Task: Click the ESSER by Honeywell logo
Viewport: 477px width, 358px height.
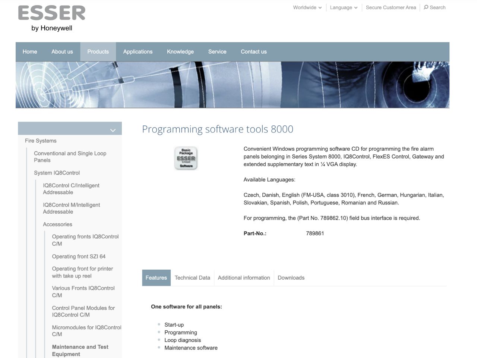Action: click(52, 18)
